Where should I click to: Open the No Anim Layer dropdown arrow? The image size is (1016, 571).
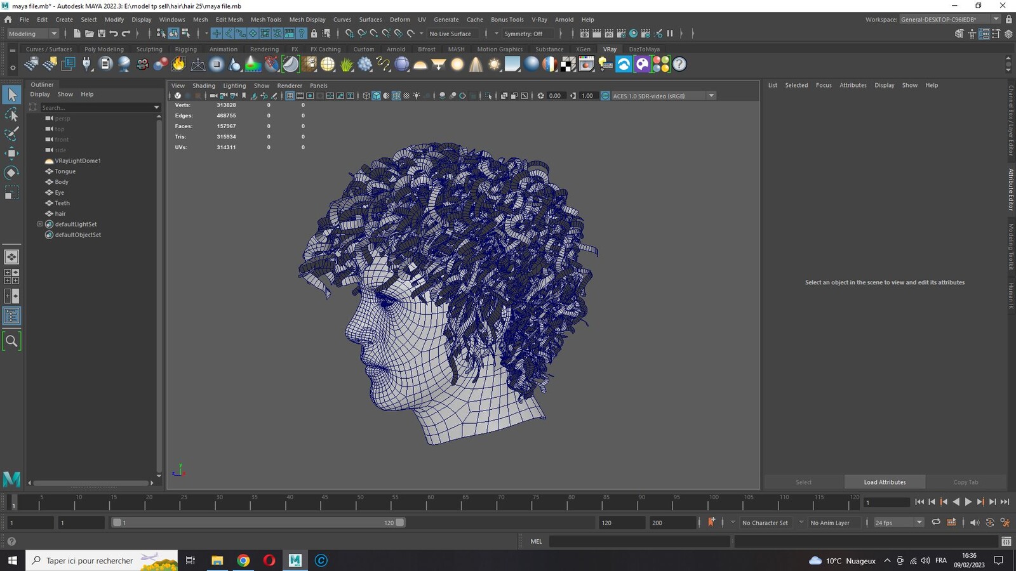[x=801, y=522]
